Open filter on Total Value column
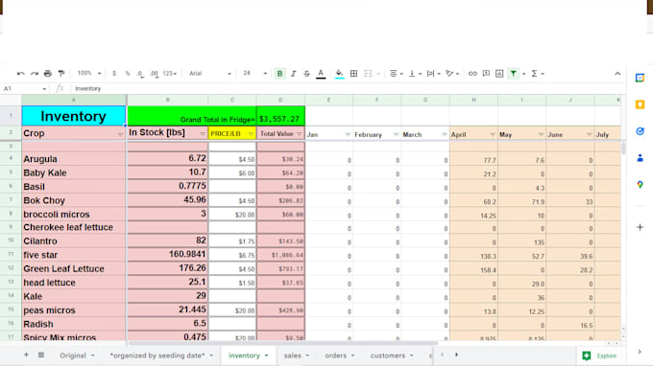Image resolution: width=653 pixels, height=366 pixels. [x=299, y=134]
